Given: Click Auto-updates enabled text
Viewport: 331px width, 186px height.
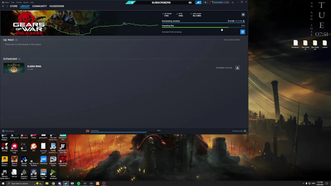Looking at the screenshot, I should pyautogui.click(x=232, y=40).
